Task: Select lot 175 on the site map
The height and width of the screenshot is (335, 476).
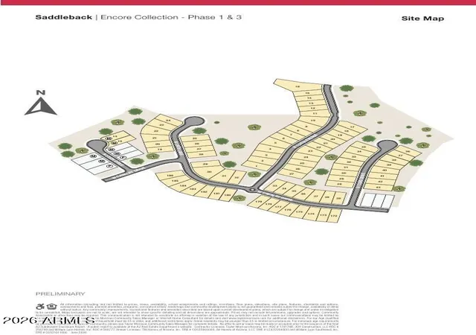Action: click(x=299, y=212)
